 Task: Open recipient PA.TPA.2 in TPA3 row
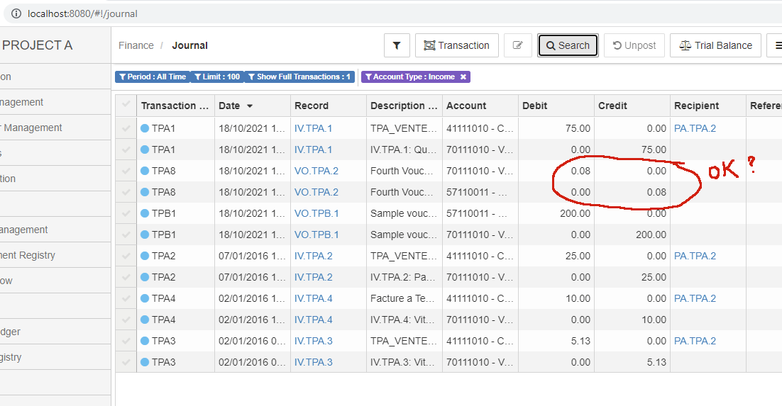coord(695,342)
